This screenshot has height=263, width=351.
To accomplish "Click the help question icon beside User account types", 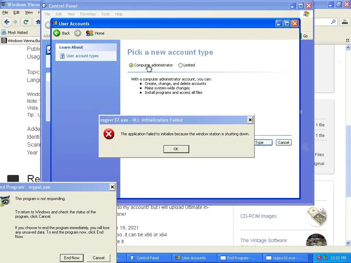I will 62,56.
